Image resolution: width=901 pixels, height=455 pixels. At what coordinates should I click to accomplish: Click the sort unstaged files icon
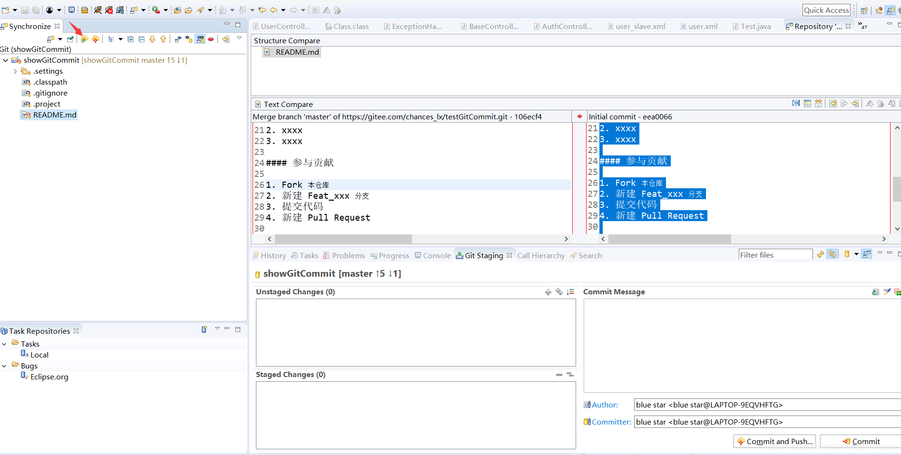point(570,292)
